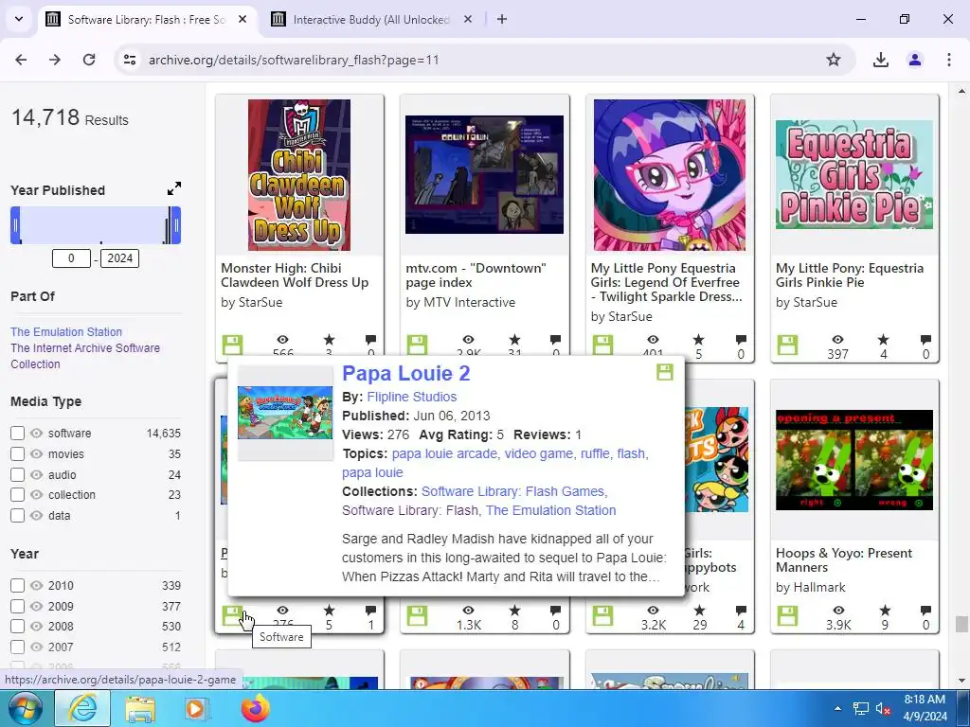Hide software results with eye toggle
The height and width of the screenshot is (727, 970).
point(37,433)
